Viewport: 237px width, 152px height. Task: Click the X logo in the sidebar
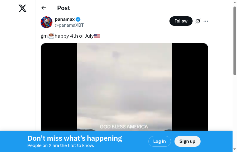point(23,8)
